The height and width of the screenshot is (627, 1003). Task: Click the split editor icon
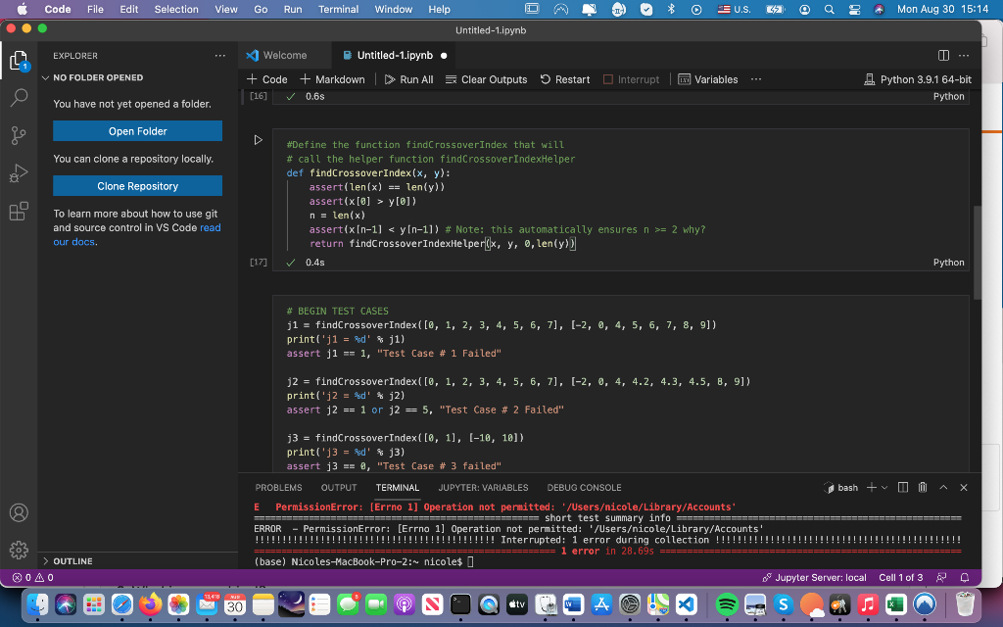click(x=943, y=56)
